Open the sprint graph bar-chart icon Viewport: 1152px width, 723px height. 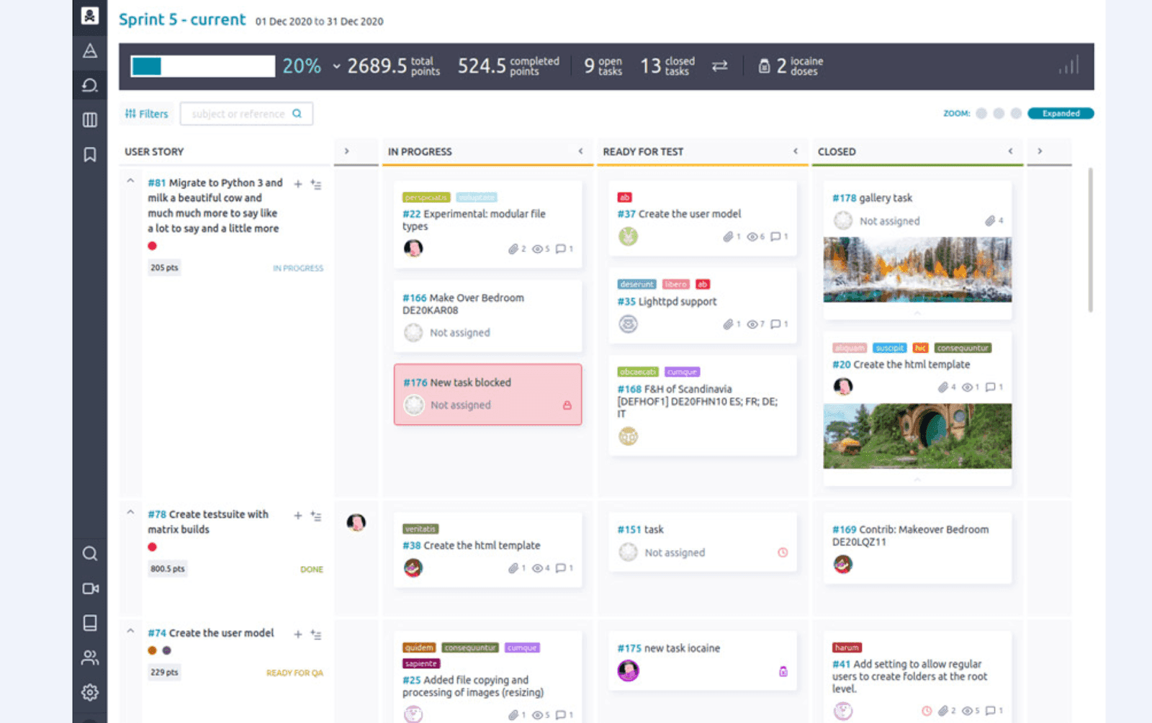[x=1068, y=65]
